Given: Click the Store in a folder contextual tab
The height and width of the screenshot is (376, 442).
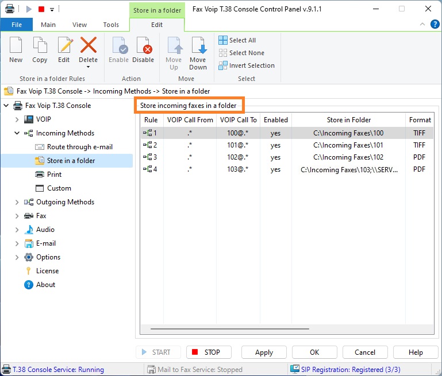Looking at the screenshot, I should click(x=157, y=10).
